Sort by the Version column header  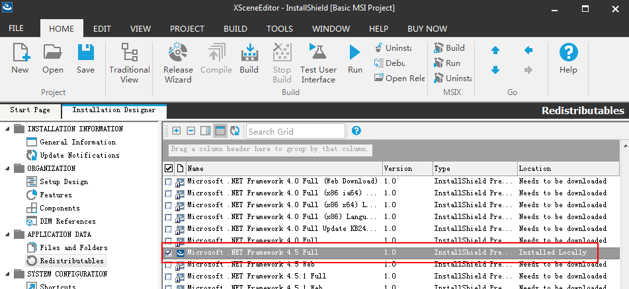coord(407,168)
